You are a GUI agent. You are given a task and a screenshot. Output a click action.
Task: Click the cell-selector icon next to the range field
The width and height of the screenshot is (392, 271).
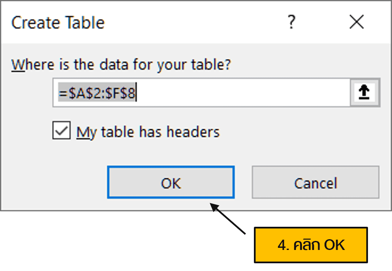(363, 92)
